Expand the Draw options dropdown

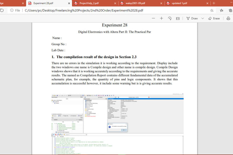(x=203, y=18)
